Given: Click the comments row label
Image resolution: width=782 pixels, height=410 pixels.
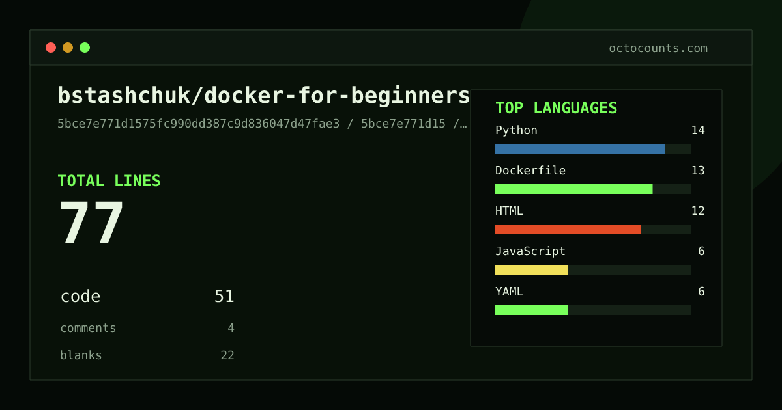Looking at the screenshot, I should tap(88, 328).
